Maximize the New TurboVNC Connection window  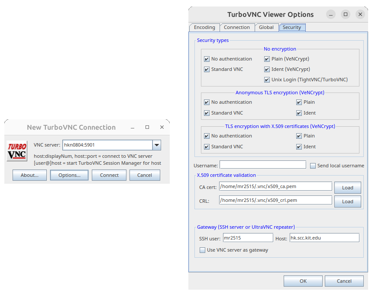147,127
